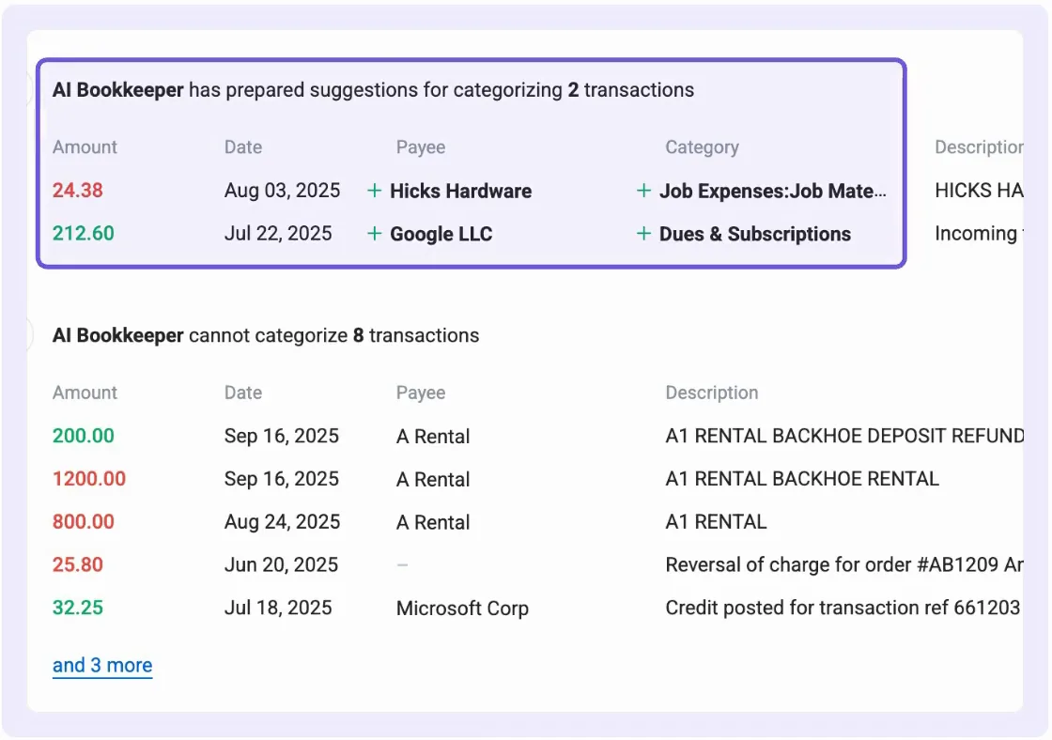
Task: Click the Aug 24, 2025 date
Action: 282,522
